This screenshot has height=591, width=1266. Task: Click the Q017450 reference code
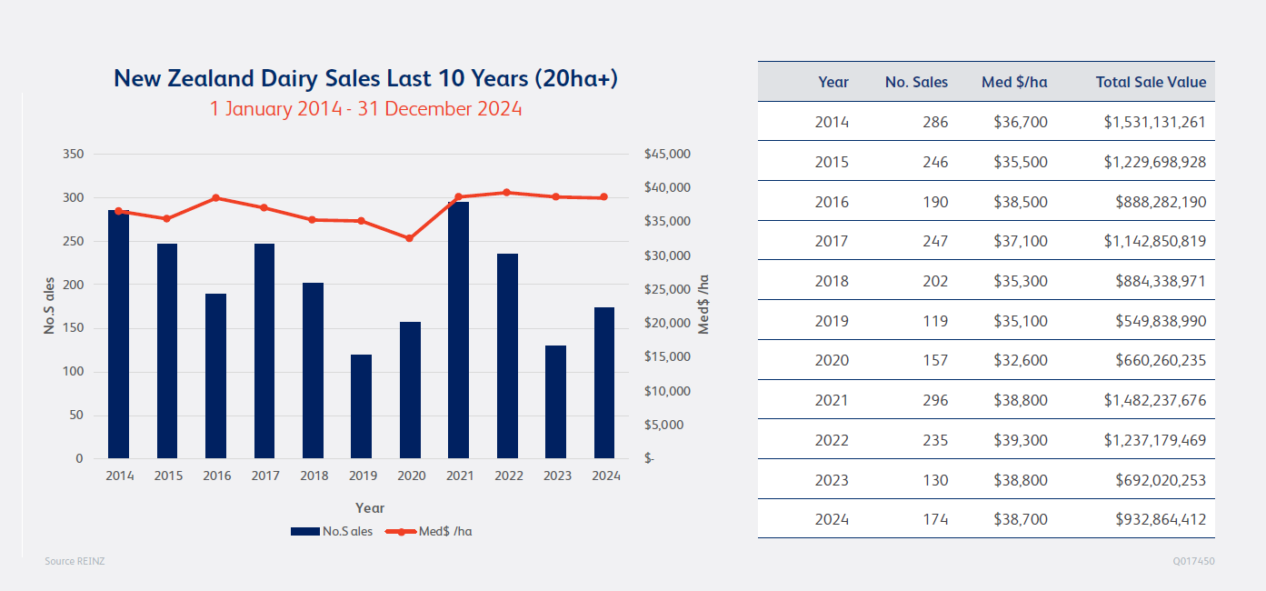coord(1192,561)
